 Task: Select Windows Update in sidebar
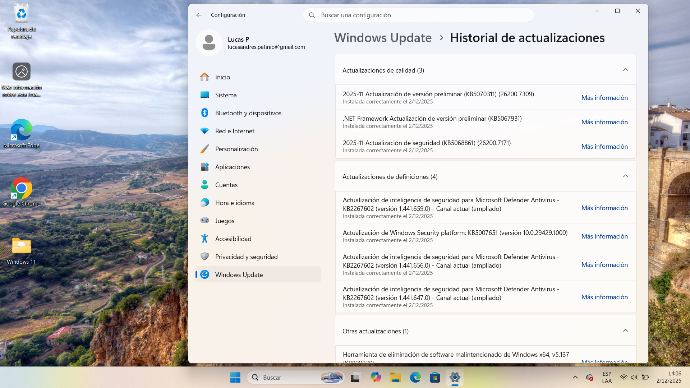tap(239, 275)
